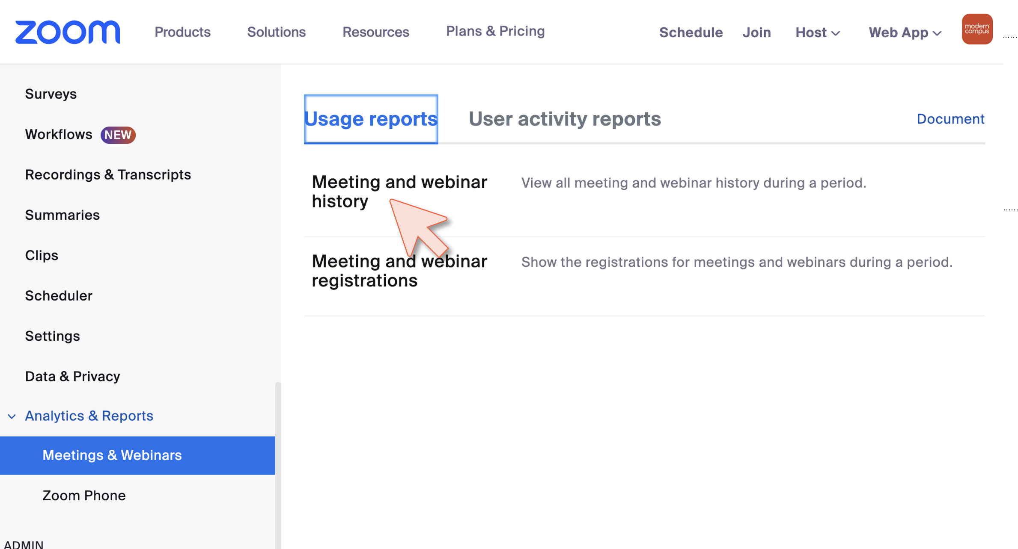Switch to User activity reports tab
The height and width of the screenshot is (549, 1018).
point(565,119)
